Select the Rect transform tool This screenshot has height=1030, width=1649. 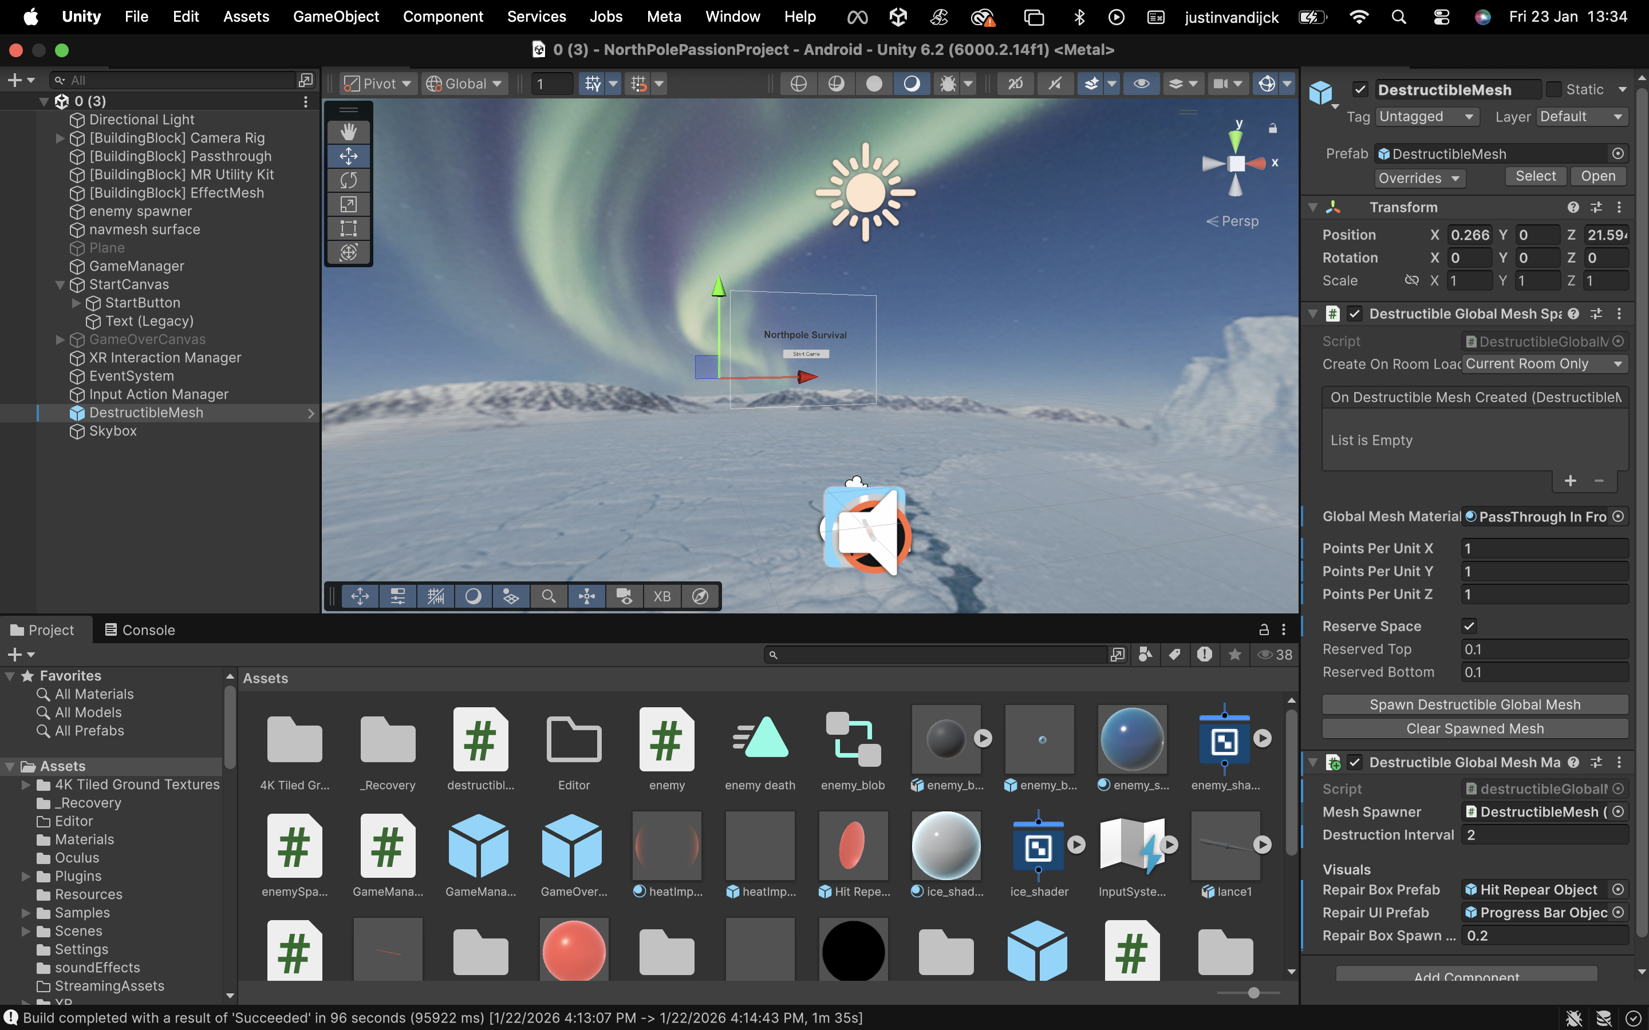coord(349,228)
